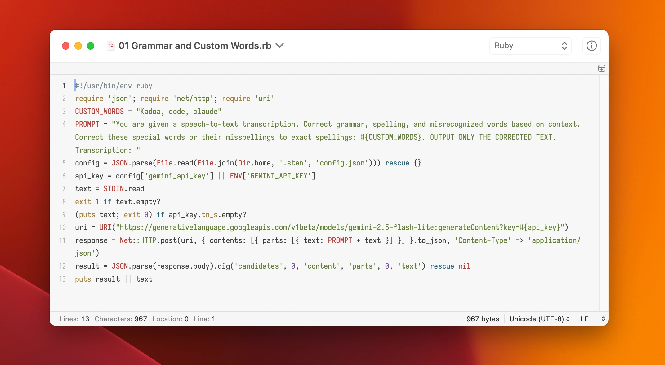Click line number 10 in the gutter

pyautogui.click(x=63, y=227)
